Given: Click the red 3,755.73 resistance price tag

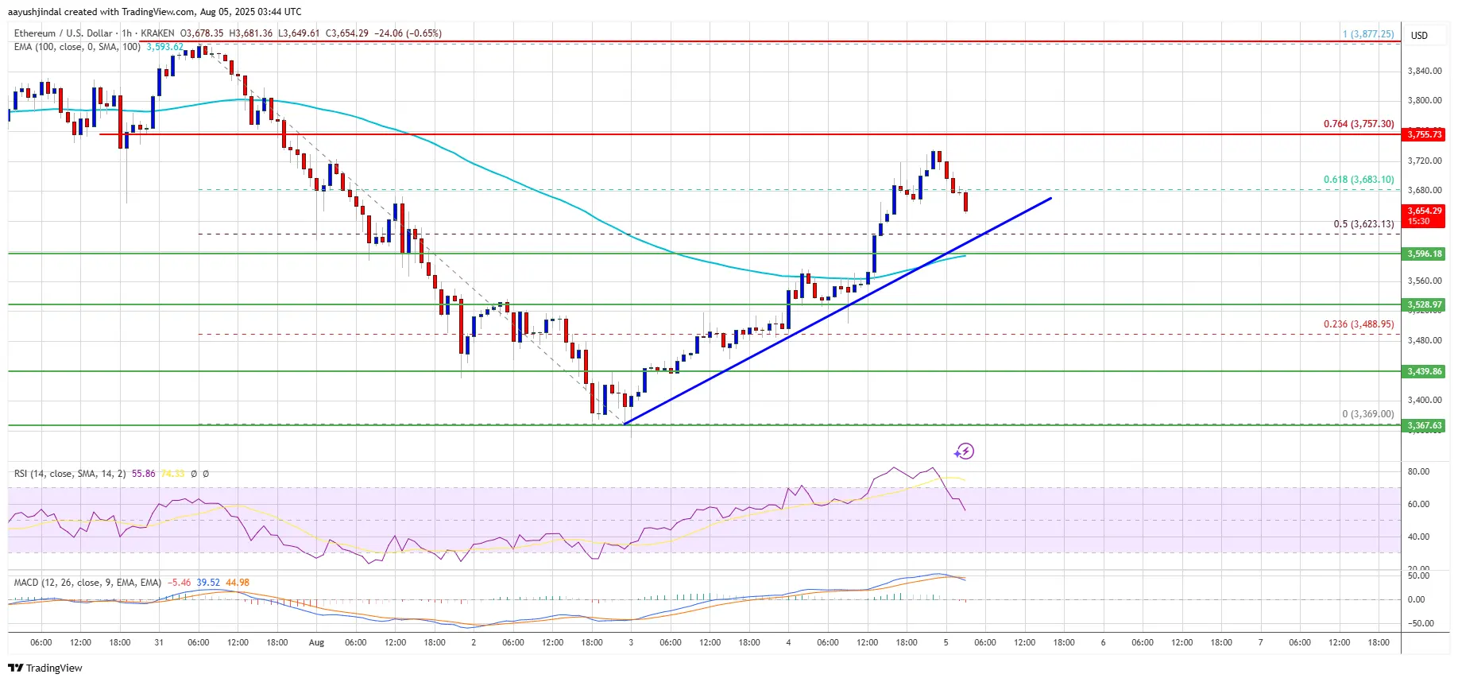Looking at the screenshot, I should 1424,134.
